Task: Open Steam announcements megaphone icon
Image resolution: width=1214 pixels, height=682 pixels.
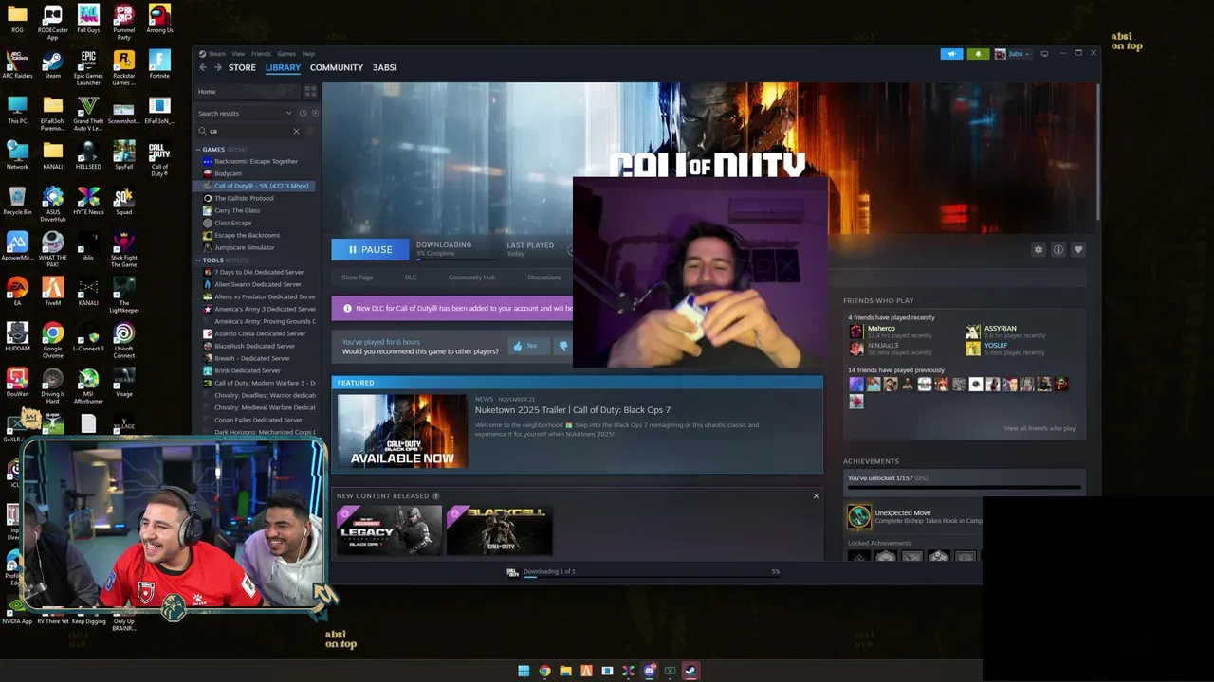Action: point(951,54)
